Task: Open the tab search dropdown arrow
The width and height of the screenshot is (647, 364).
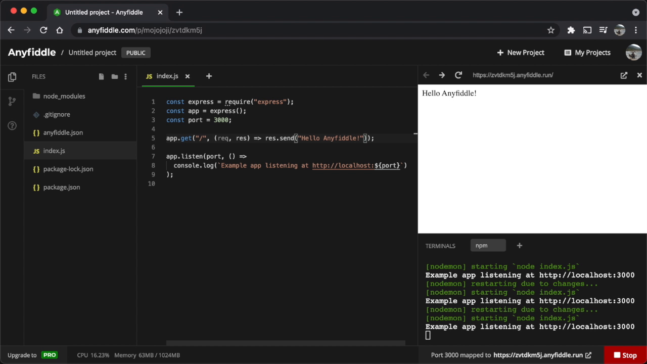Action: point(636,12)
